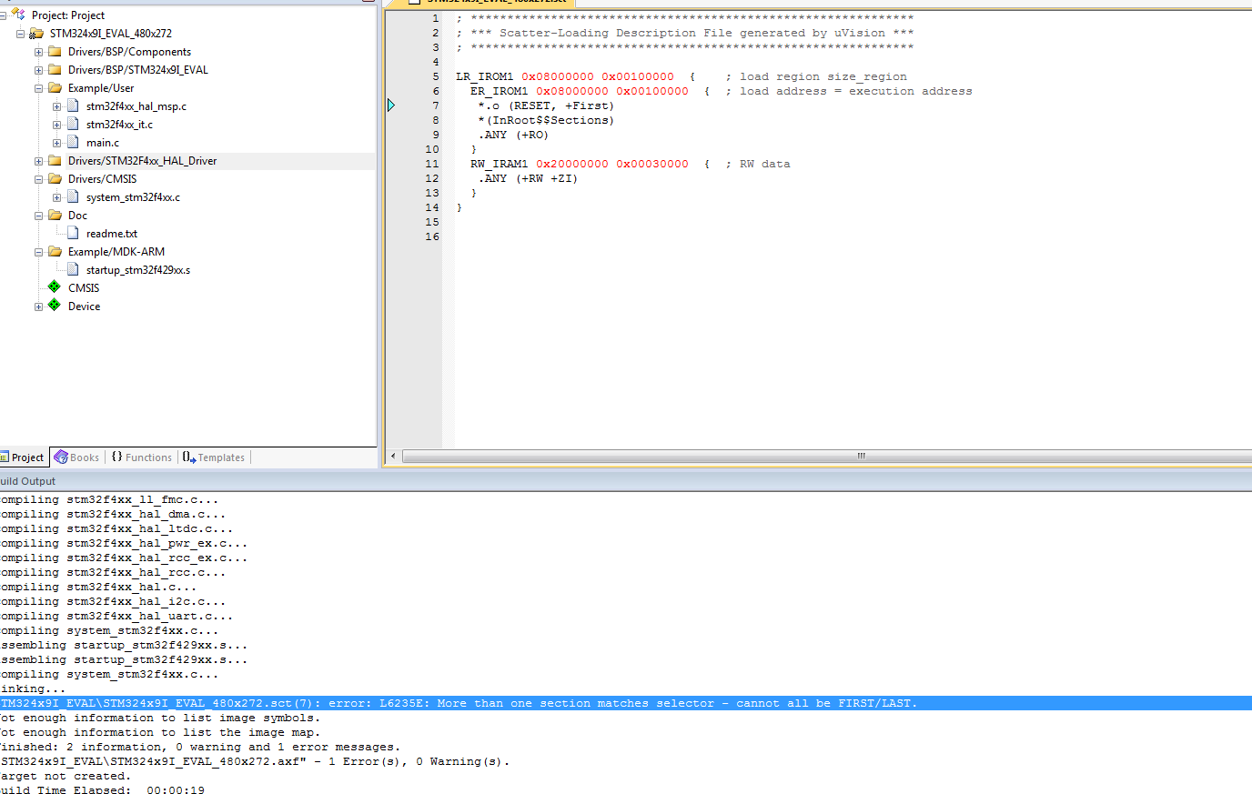Place cursor on '*(InRoot$$Sections)' line
Image resolution: width=1252 pixels, height=794 pixels.
[x=546, y=120]
